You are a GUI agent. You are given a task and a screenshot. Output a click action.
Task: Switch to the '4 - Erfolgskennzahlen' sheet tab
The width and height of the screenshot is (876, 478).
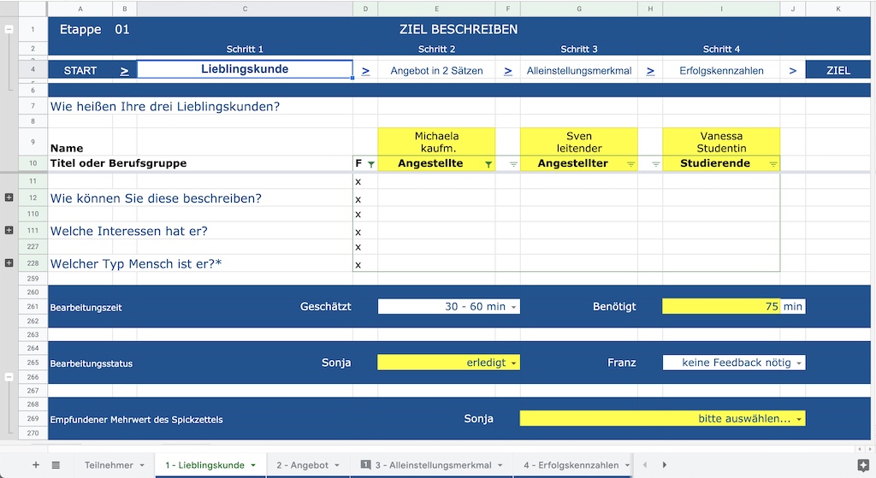(571, 465)
